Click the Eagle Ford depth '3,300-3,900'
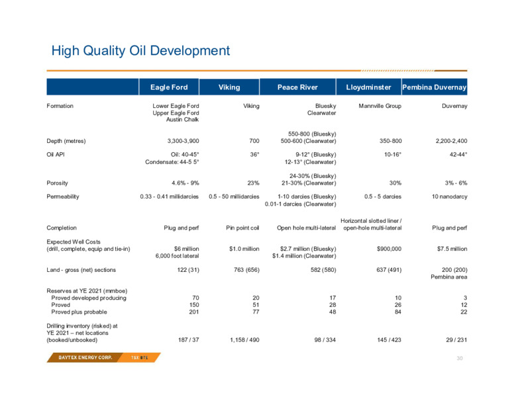514x397 pixels. 183,141
